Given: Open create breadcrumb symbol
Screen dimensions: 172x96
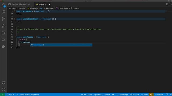Looking at the screenshot, I should click(74, 8).
